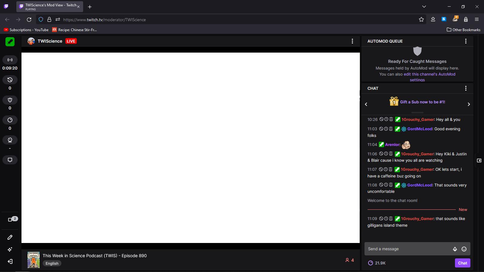This screenshot has width=484, height=272.
Task: Click the stream uptime counter showing 0:09:20
Action: pyautogui.click(x=9, y=68)
